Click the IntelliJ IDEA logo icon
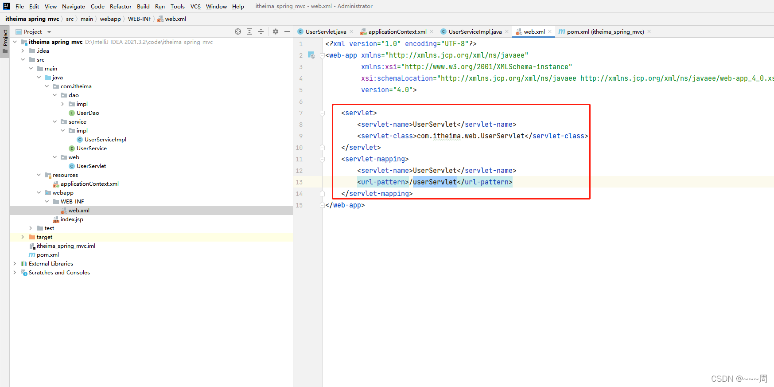774x387 pixels. coord(6,6)
